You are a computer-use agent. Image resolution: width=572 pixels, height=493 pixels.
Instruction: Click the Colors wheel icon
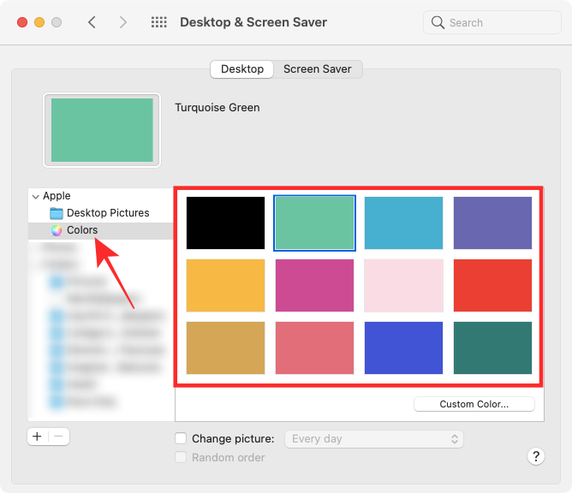(x=57, y=230)
